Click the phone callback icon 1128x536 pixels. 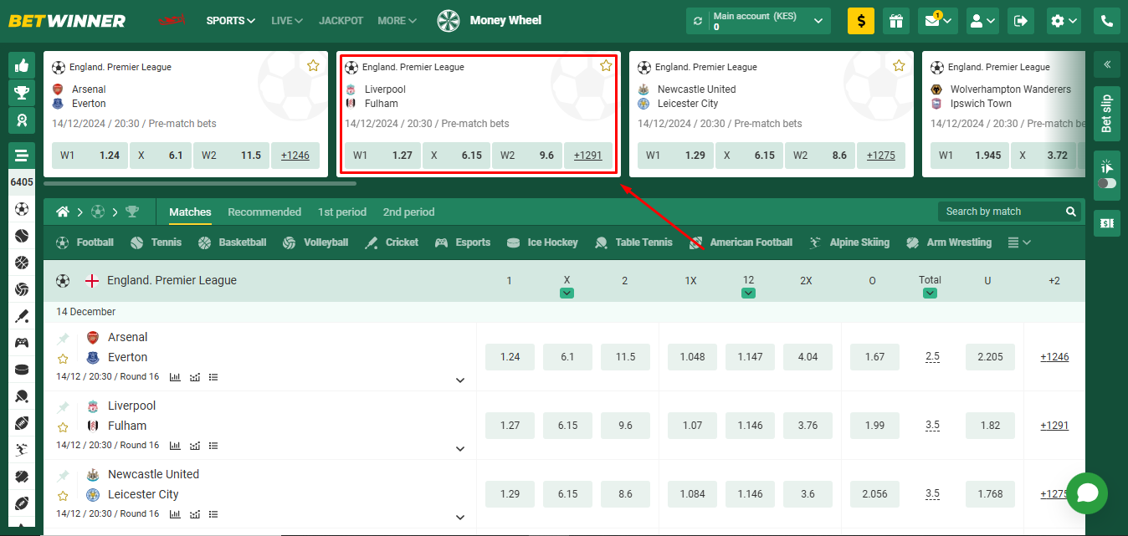(x=1106, y=21)
